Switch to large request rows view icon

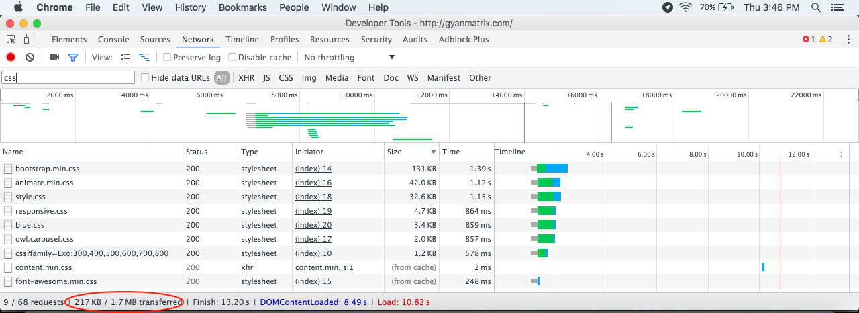(125, 58)
